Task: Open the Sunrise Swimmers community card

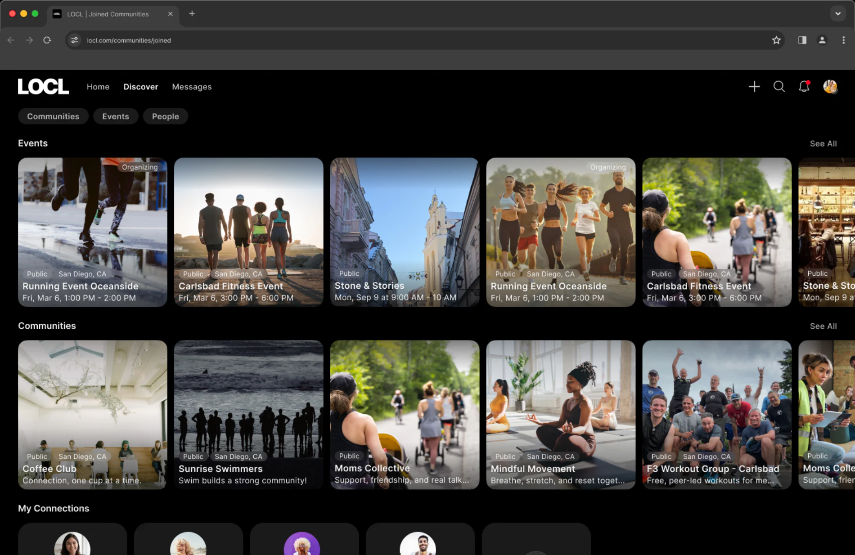Action: point(248,415)
